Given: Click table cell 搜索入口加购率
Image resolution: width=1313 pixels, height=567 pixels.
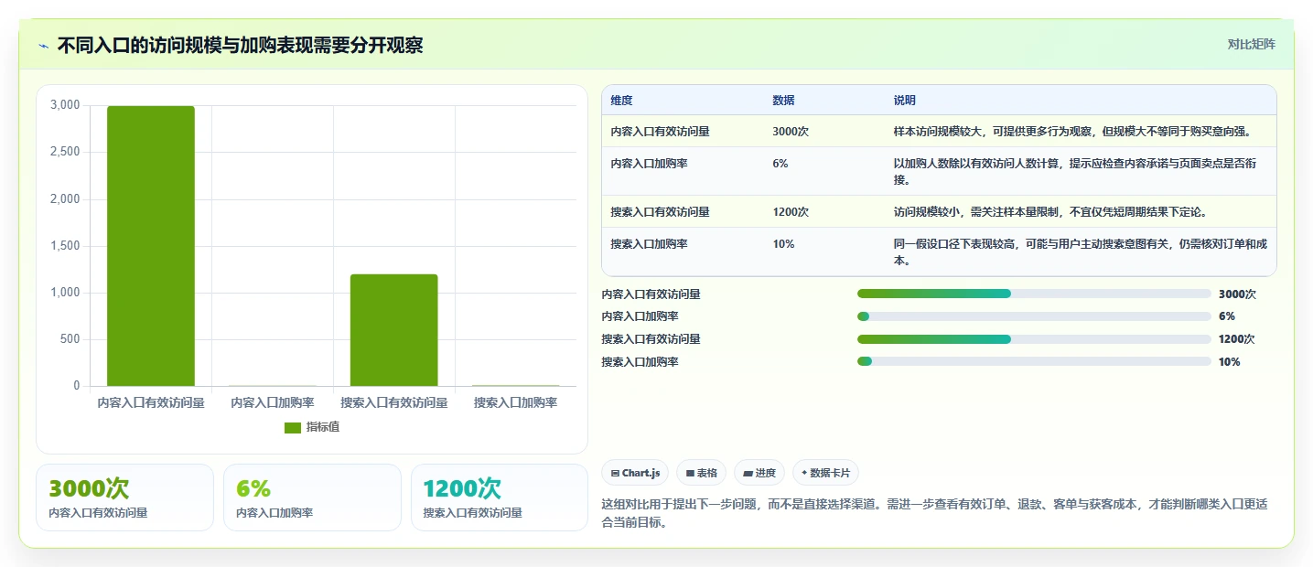Looking at the screenshot, I should [649, 244].
